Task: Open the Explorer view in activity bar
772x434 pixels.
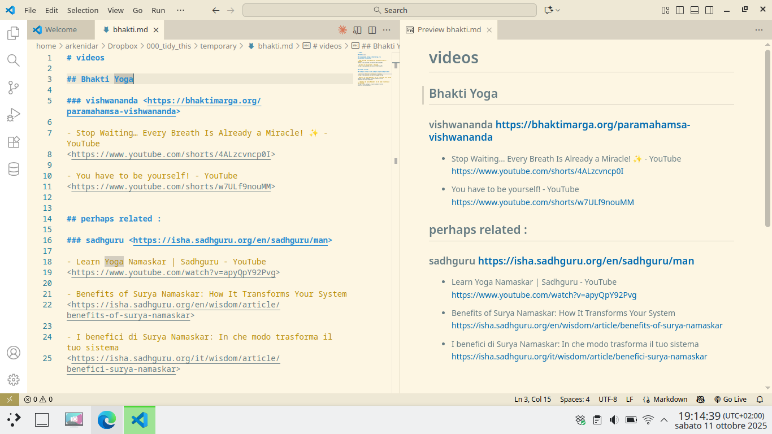Action: 14,34
